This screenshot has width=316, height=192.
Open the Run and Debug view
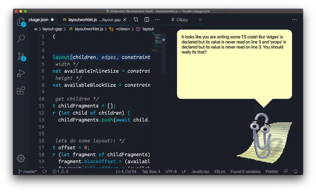pos(21,73)
